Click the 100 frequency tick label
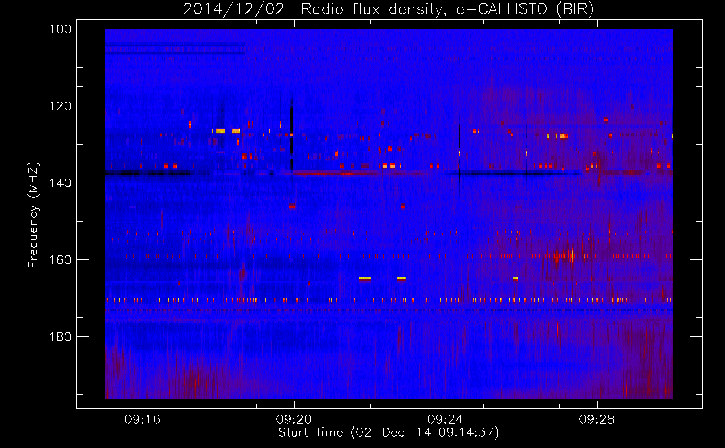The image size is (725, 448). point(61,29)
